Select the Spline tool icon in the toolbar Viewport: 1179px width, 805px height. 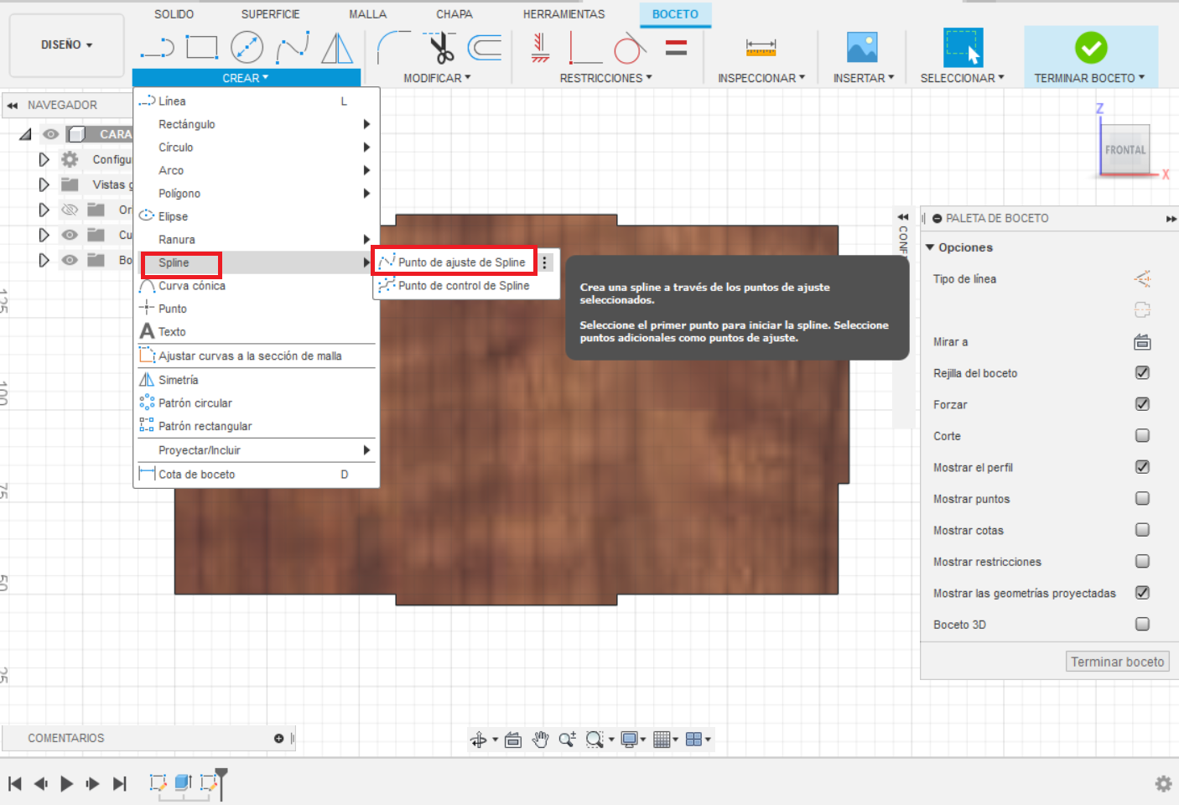coord(293,48)
